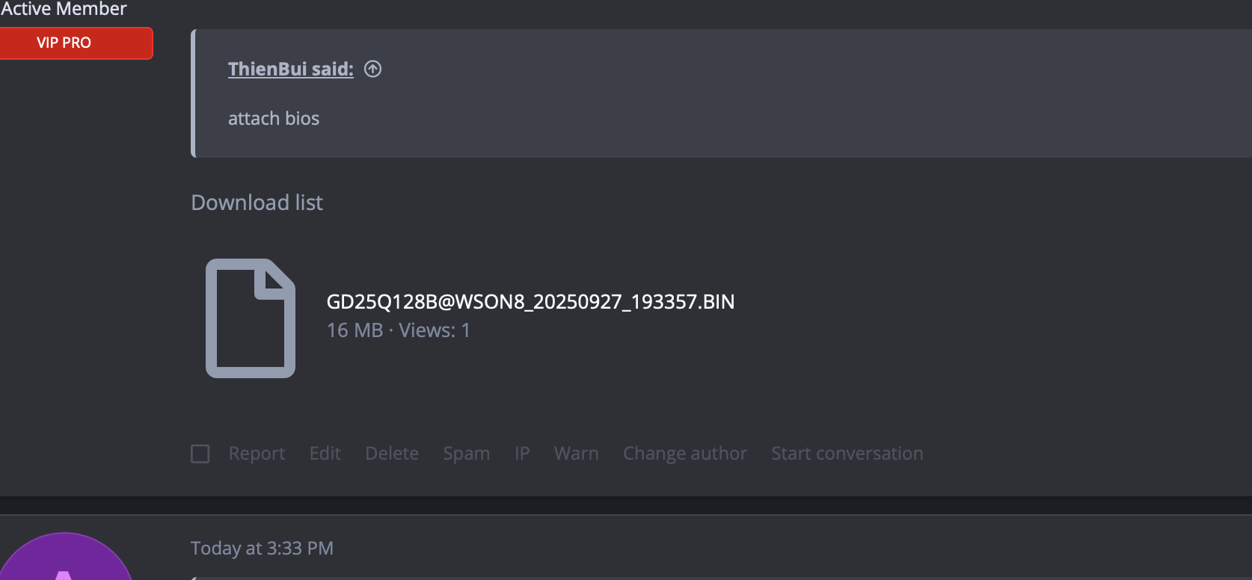Open the Today at 3:33 PM permalink
The width and height of the screenshot is (1252, 580).
(262, 549)
